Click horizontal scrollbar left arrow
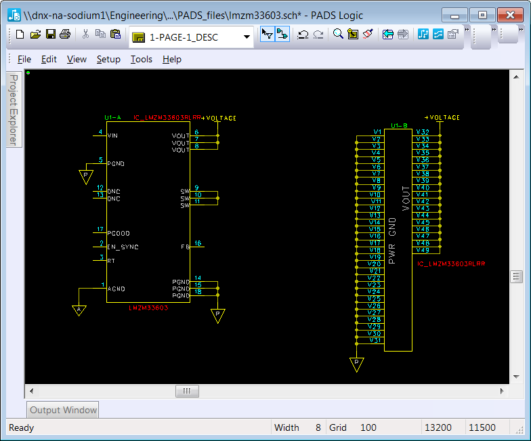531x441 pixels. coord(31,392)
